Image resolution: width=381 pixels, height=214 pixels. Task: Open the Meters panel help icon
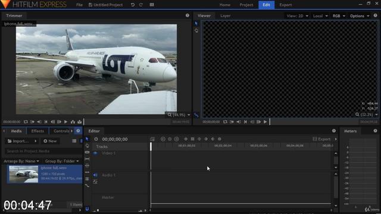[376, 131]
